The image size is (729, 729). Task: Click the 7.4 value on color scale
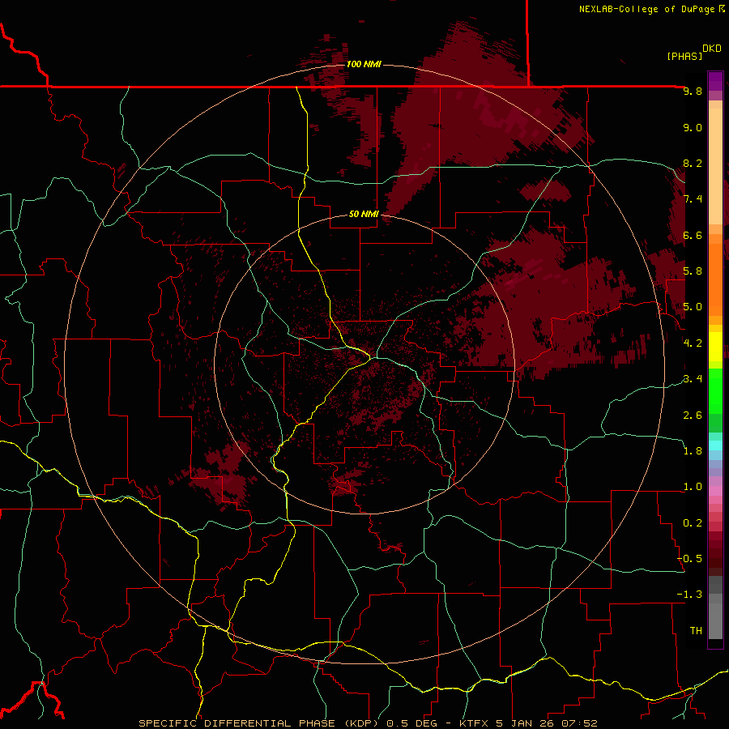point(693,199)
